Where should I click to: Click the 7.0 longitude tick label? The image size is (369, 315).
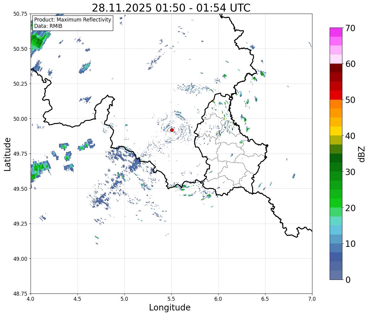312,299
